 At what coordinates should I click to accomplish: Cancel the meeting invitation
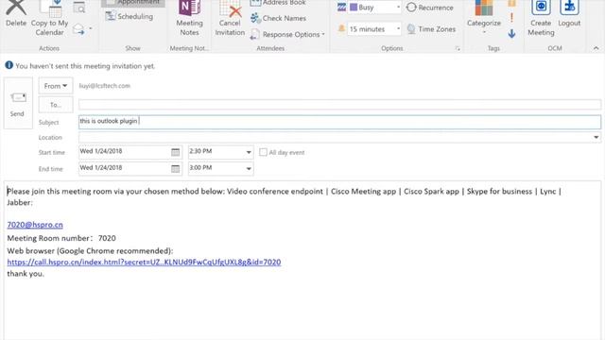230,18
